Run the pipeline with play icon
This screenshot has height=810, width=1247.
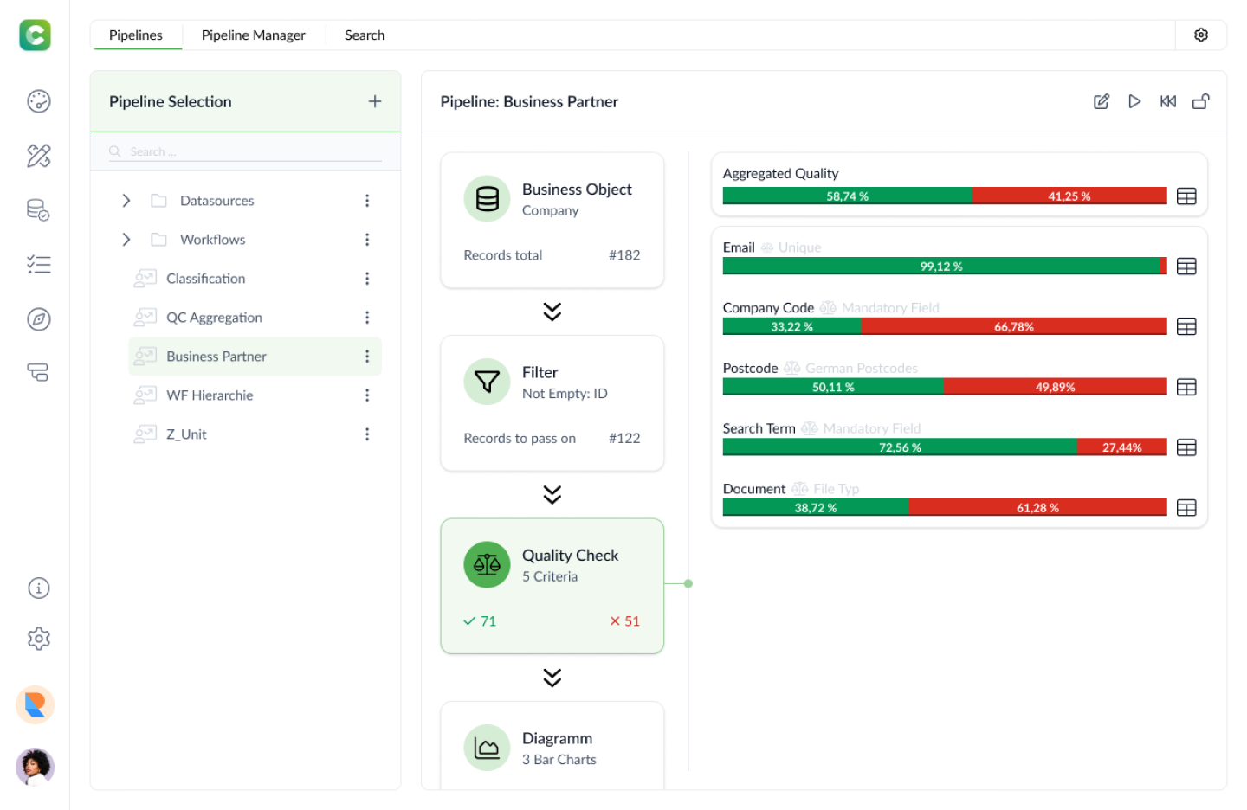pyautogui.click(x=1134, y=101)
